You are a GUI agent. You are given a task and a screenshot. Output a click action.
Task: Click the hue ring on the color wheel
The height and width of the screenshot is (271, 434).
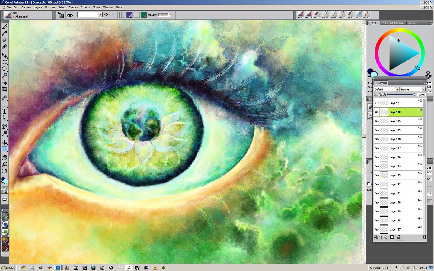click(x=400, y=30)
